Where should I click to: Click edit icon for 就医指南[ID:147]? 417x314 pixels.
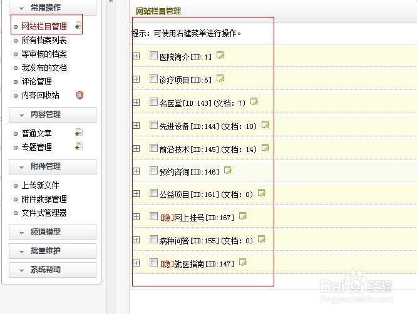coord(242,262)
